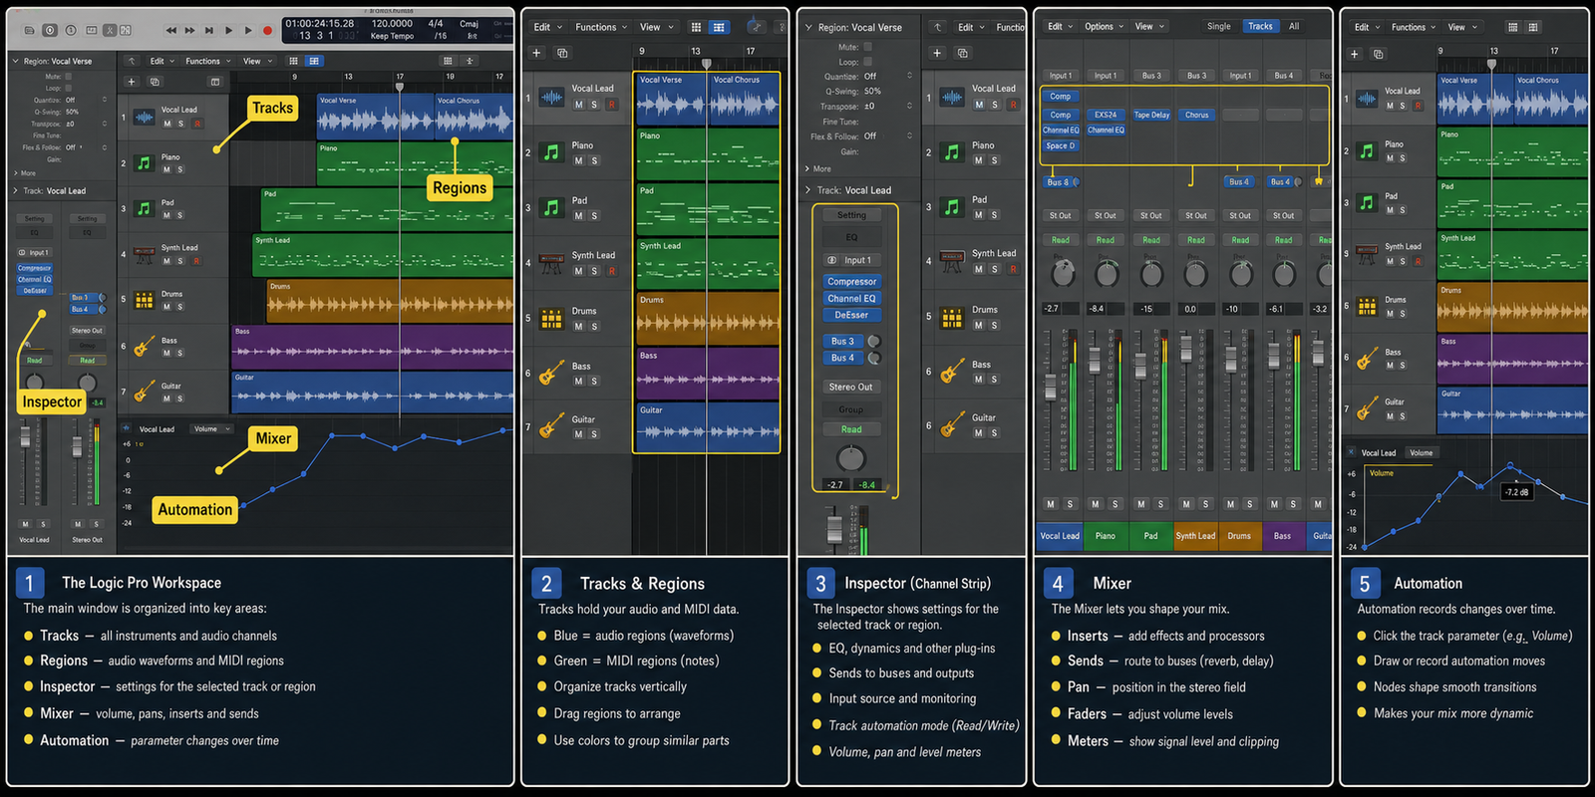Click the Vocal Lead waveform icon in Workspace panel
Image resolution: width=1595 pixels, height=797 pixels.
coord(144,118)
